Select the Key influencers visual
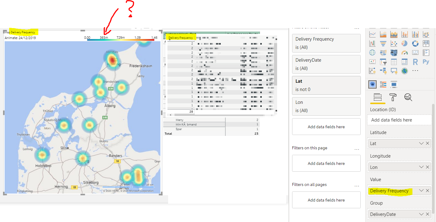 point(372,71)
